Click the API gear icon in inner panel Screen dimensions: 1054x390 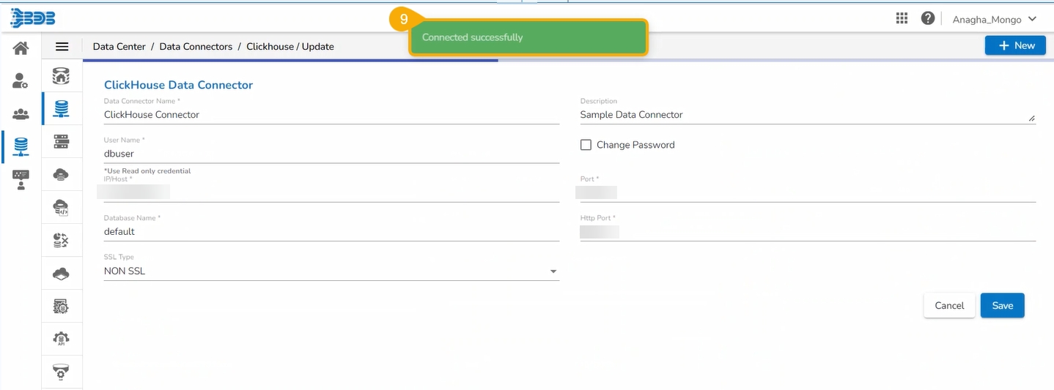point(62,338)
